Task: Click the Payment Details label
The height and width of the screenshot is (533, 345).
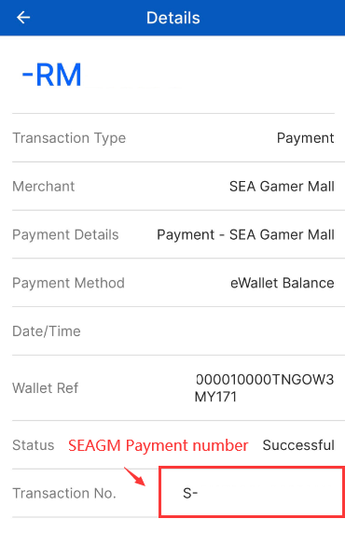Action: 65,234
